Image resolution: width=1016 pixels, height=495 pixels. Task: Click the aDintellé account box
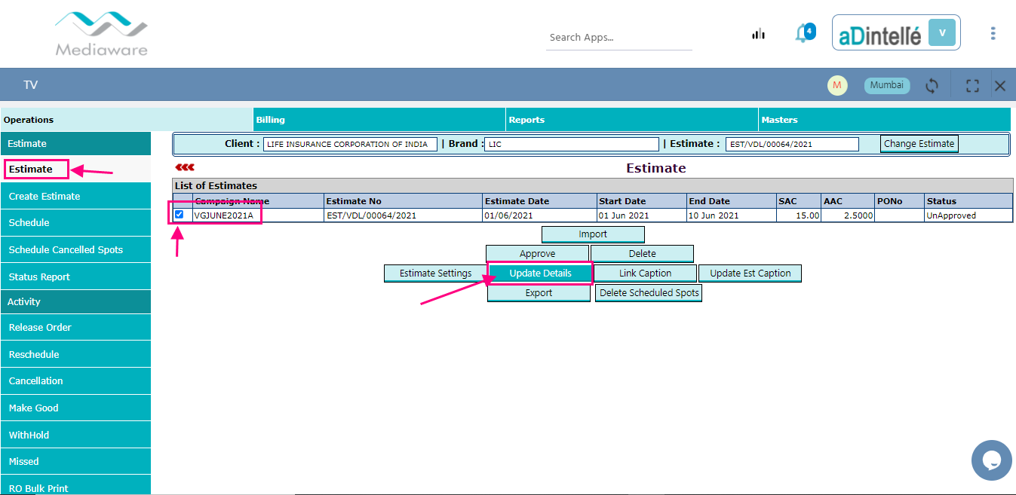click(896, 33)
